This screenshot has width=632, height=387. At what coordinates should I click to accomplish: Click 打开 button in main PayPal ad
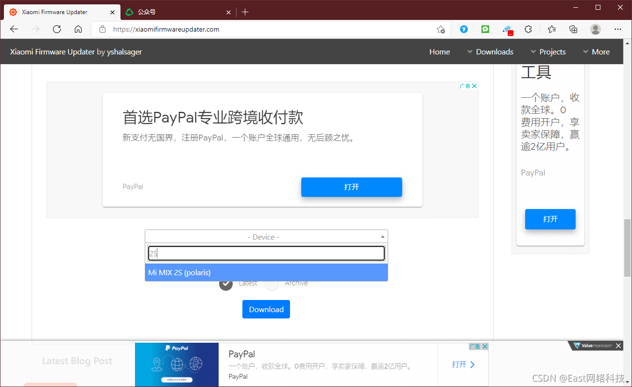352,187
